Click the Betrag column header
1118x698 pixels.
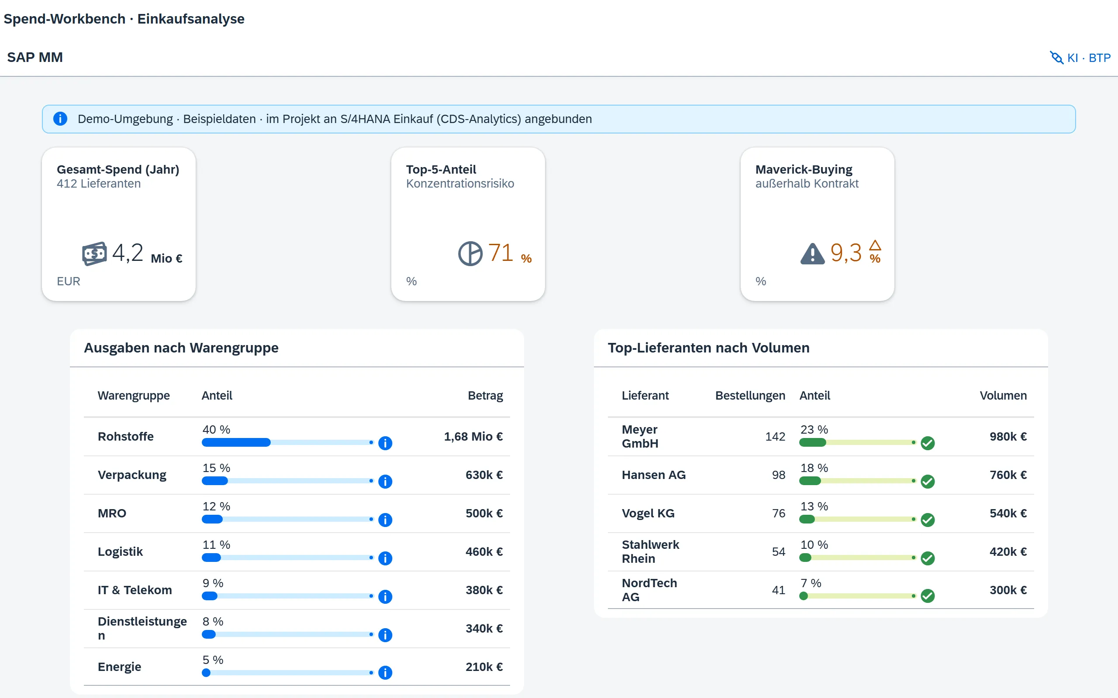coord(485,396)
